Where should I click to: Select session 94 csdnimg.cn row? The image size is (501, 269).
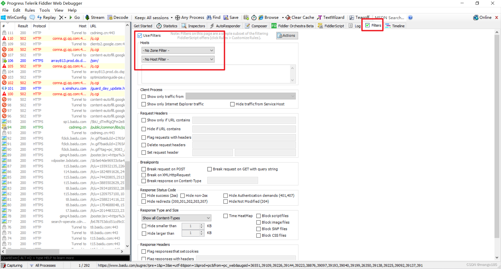point(63,127)
